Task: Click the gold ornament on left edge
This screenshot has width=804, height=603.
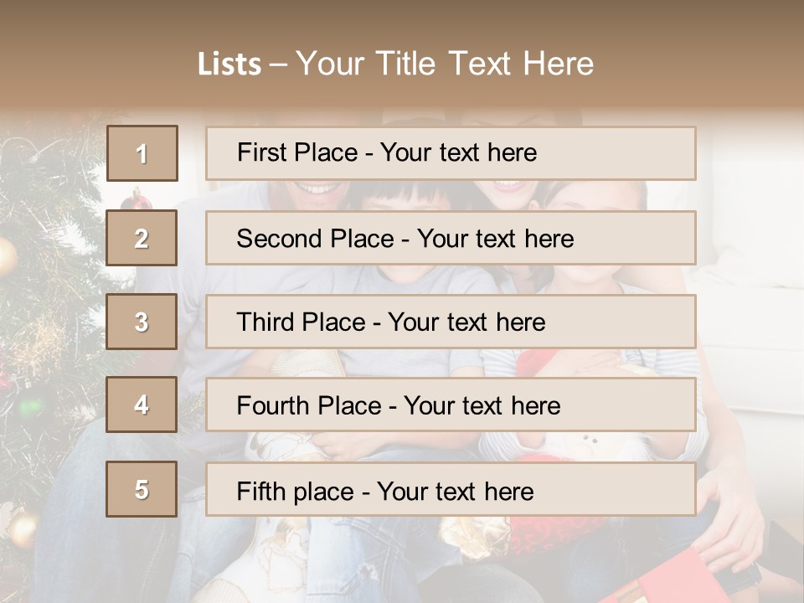Action: [7, 256]
